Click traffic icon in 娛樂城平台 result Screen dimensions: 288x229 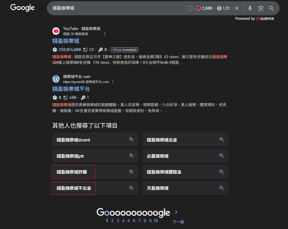coord(55,97)
